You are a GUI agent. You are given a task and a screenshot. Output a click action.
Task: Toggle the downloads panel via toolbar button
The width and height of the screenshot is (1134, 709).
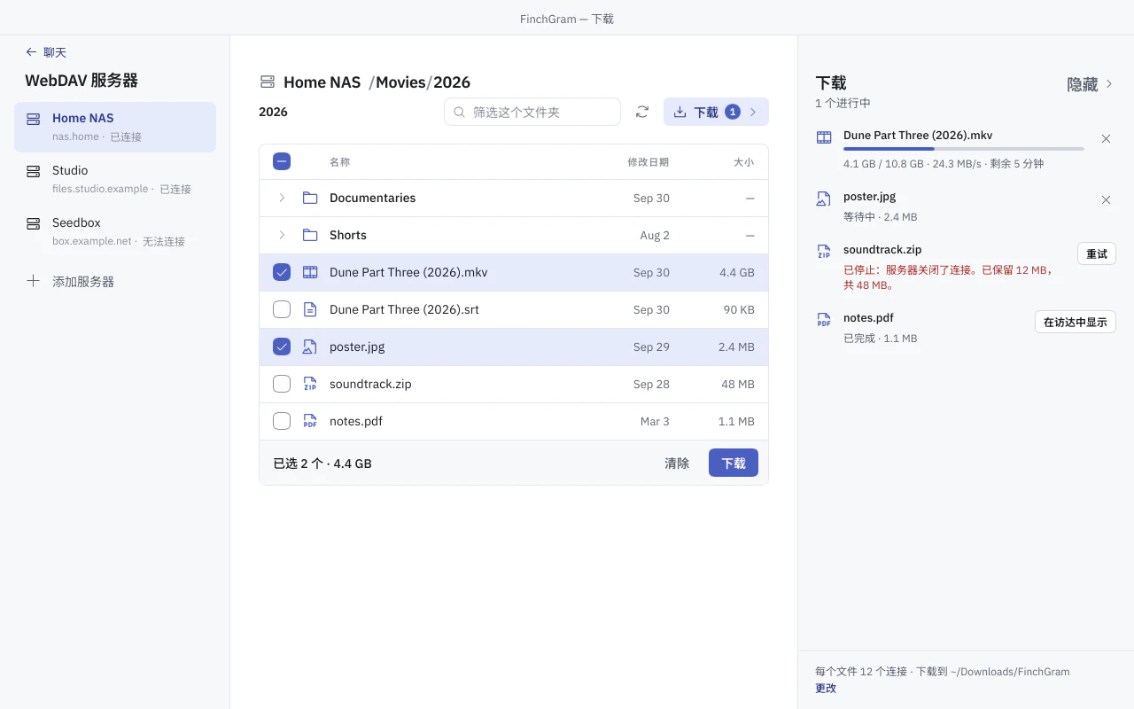(716, 112)
